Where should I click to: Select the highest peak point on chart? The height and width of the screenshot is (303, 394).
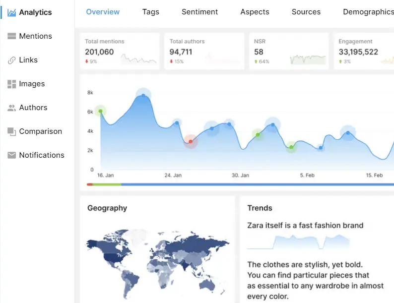pyautogui.click(x=143, y=94)
